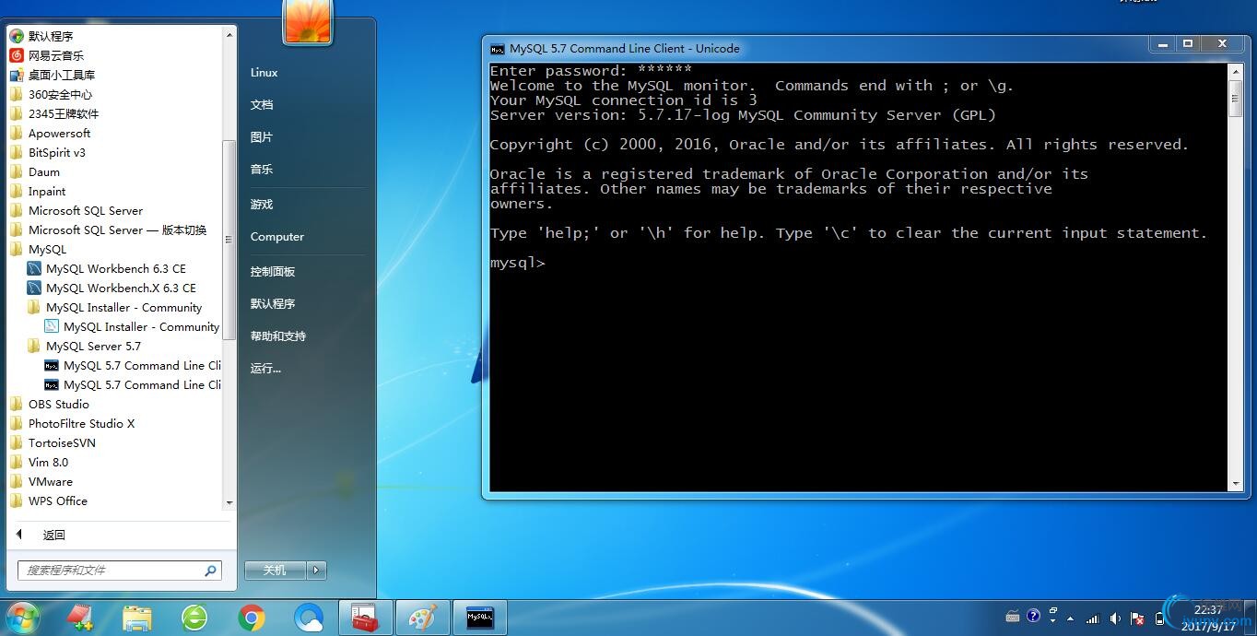Viewport: 1257px width, 636px height.
Task: Expand the Daum folder
Action: pyautogui.click(x=43, y=171)
